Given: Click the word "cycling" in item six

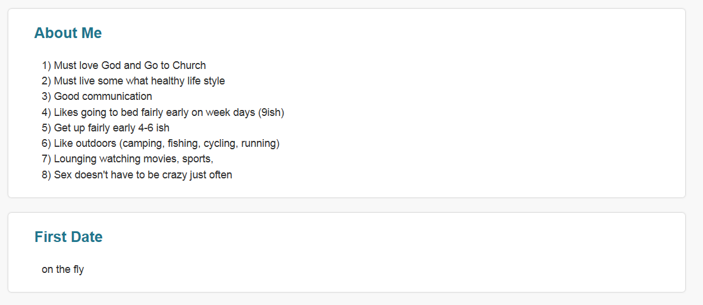Looking at the screenshot, I should pos(220,143).
